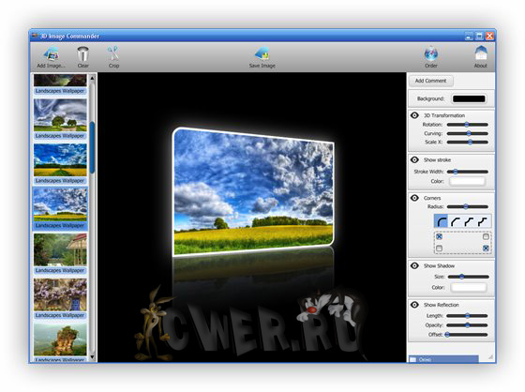Check the top-right corner checkbox
The image size is (525, 392).
(x=486, y=236)
